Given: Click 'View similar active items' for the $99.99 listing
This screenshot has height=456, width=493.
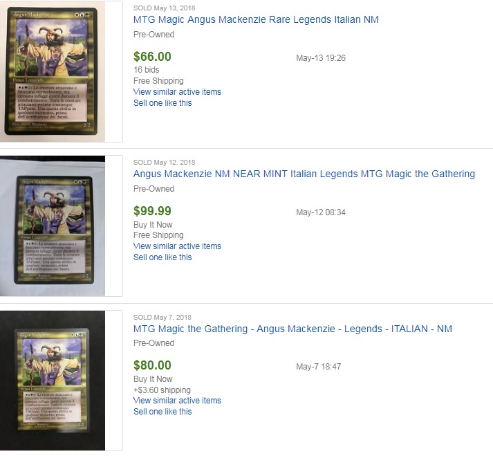Looking at the screenshot, I should [177, 246].
